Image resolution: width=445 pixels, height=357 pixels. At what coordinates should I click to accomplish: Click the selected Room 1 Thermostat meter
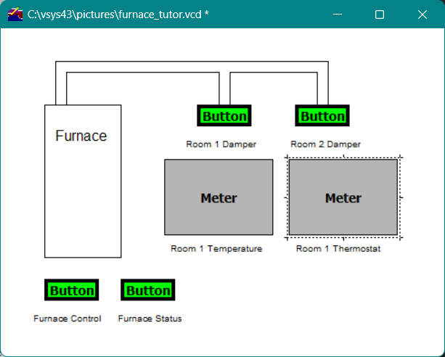[343, 197]
